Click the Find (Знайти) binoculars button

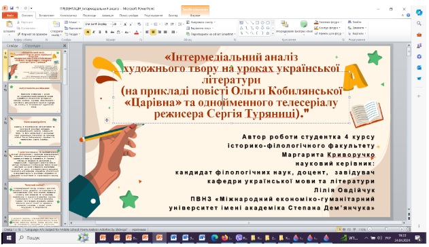[x=355, y=22]
